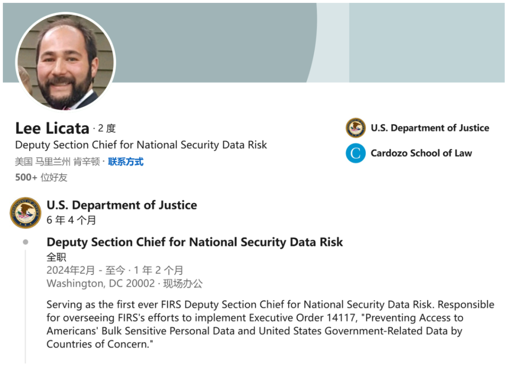This screenshot has height=368, width=508.
Task: Click the 美国 马里兰州 肯辛顿 location text
Action: pos(57,162)
